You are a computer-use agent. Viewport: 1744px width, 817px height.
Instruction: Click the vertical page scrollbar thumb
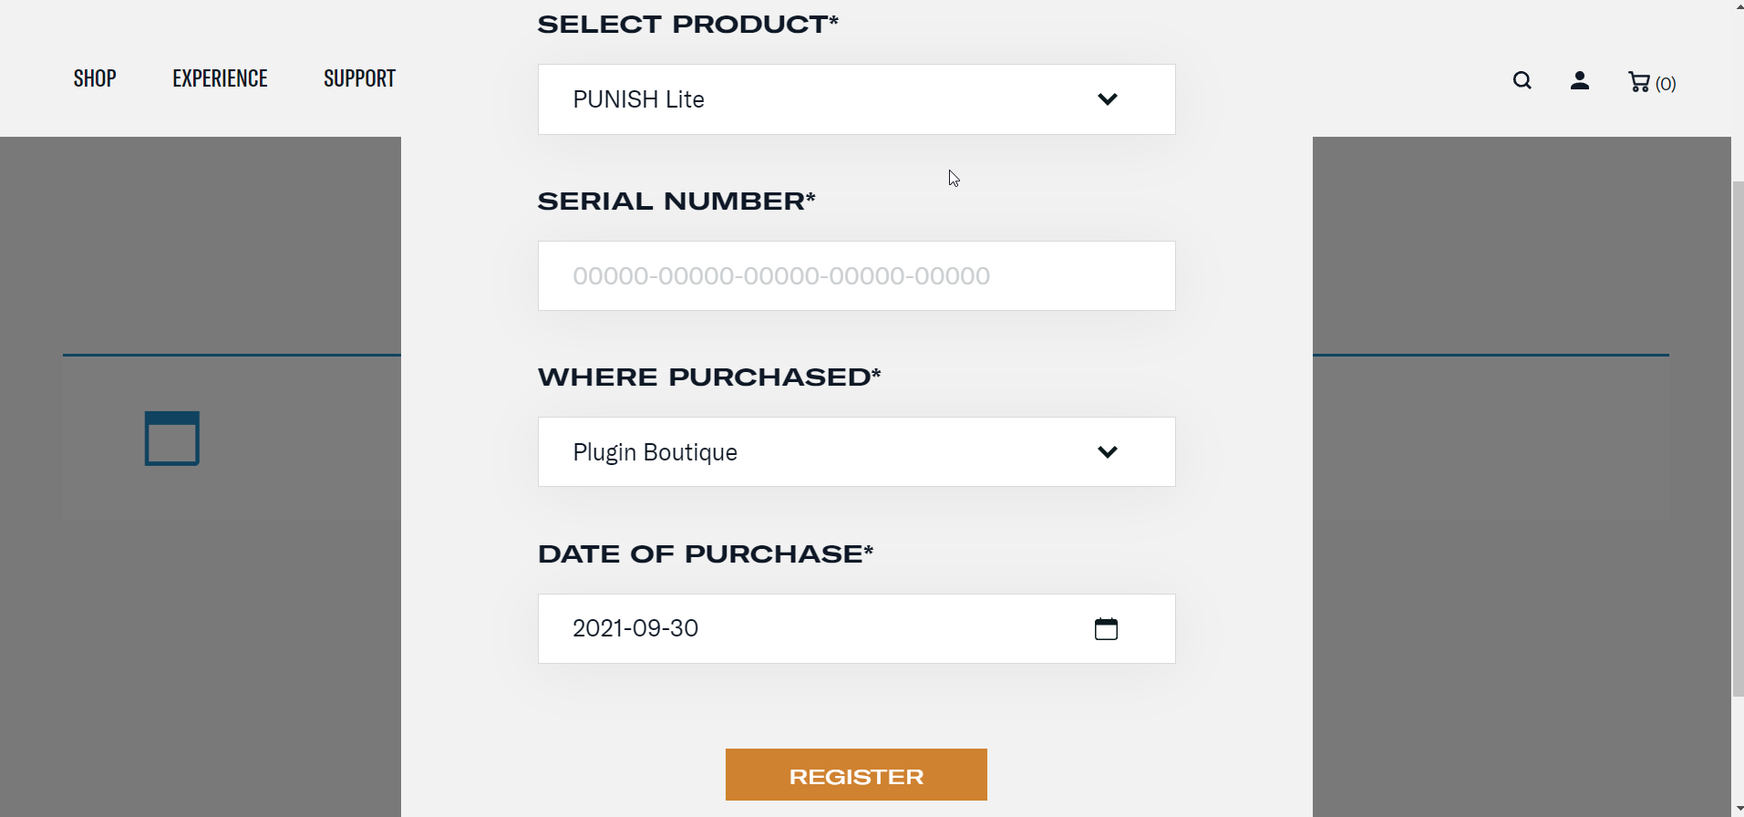[1738, 438]
